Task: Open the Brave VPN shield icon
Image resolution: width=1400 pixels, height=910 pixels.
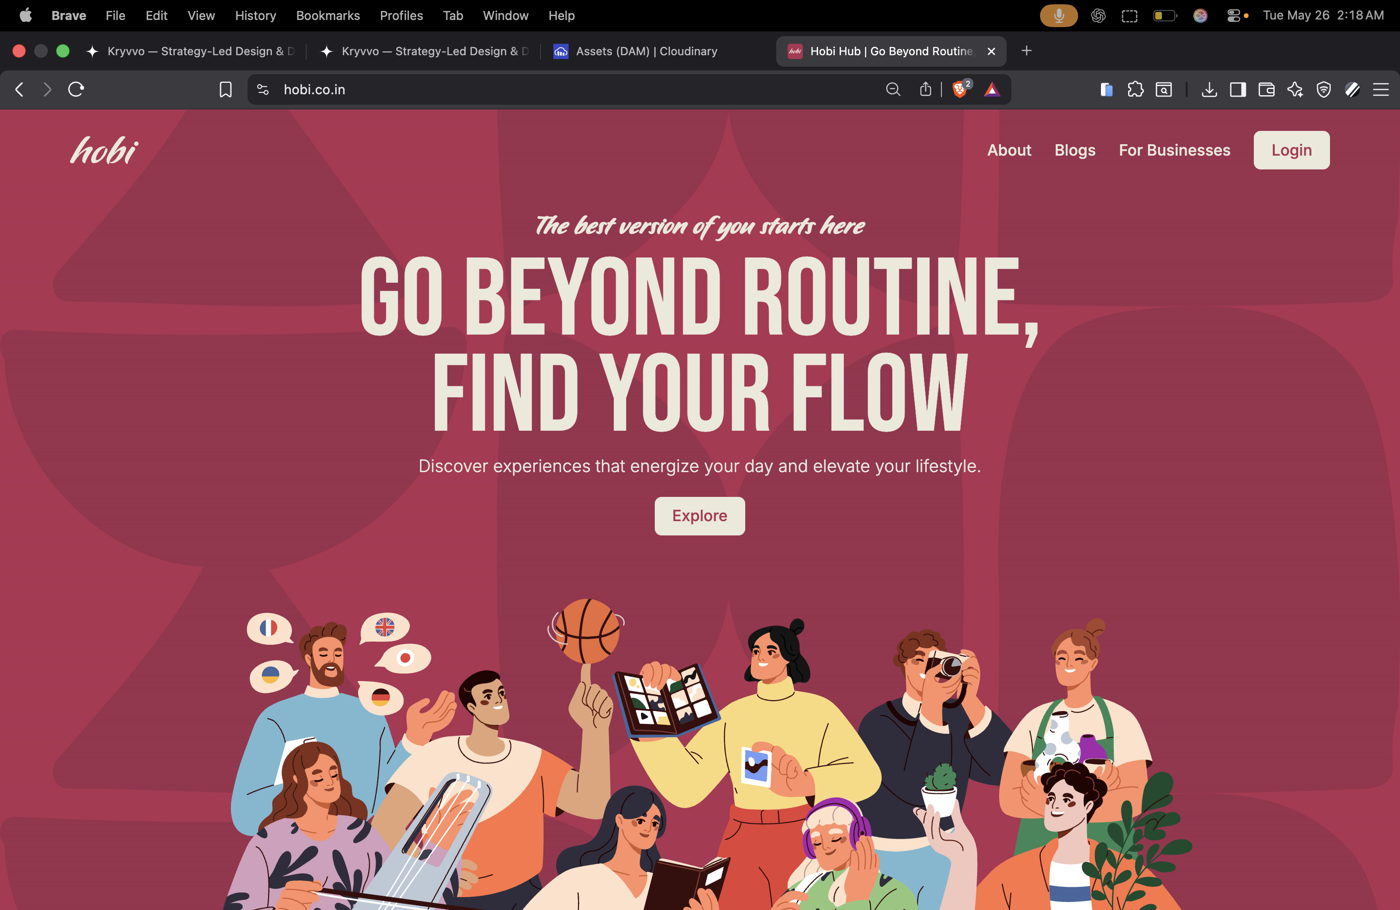Action: pos(1323,89)
